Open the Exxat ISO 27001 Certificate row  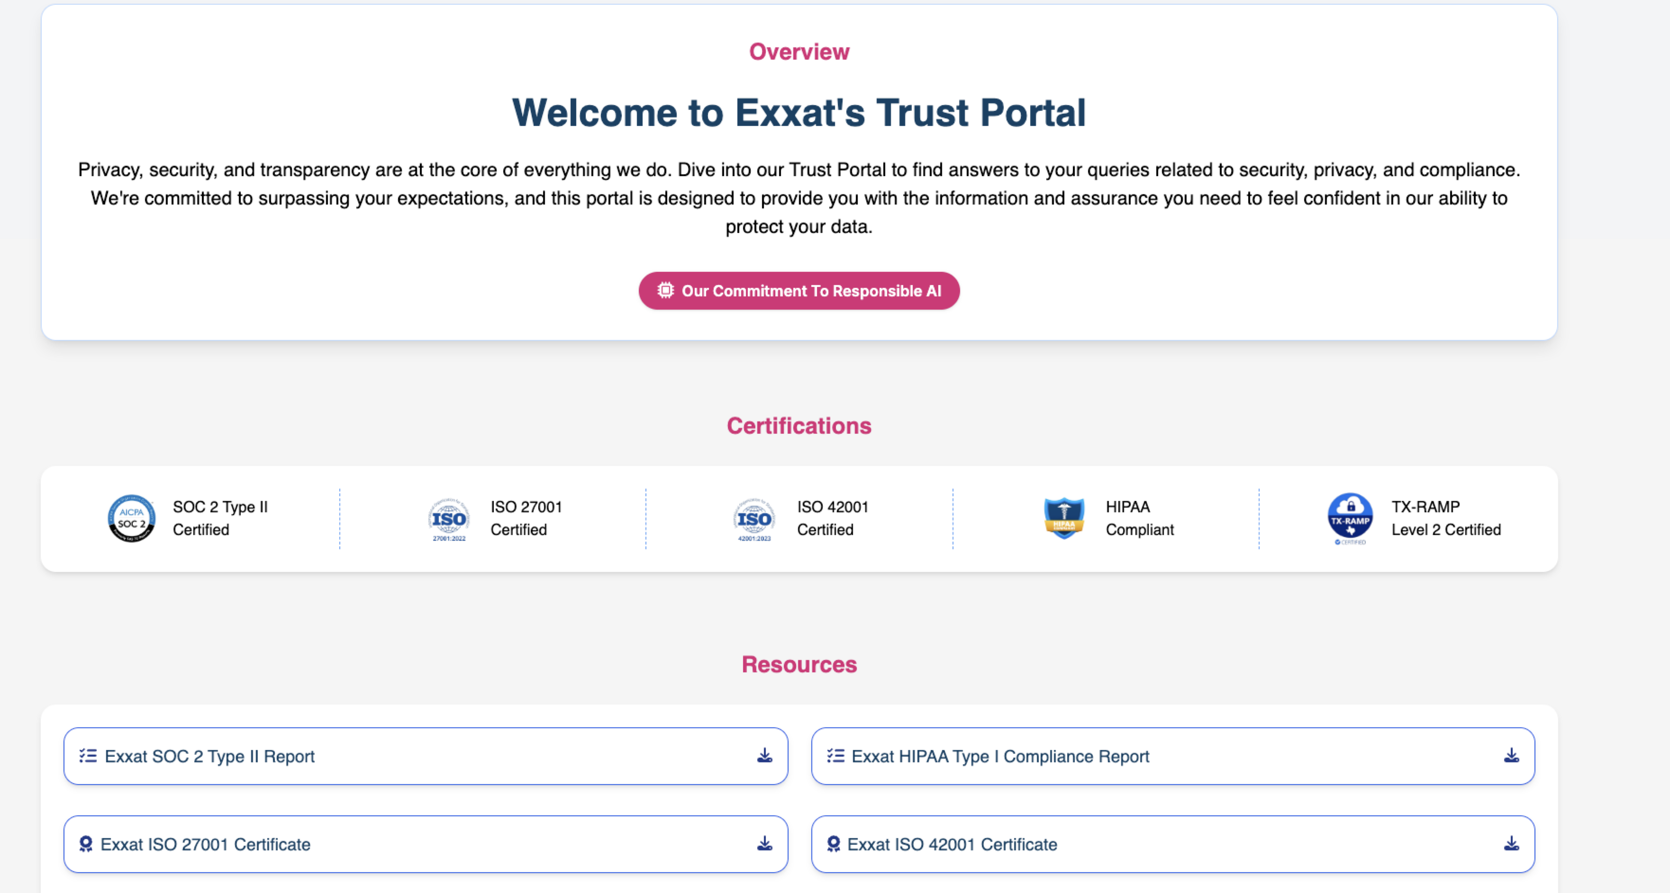tap(206, 844)
